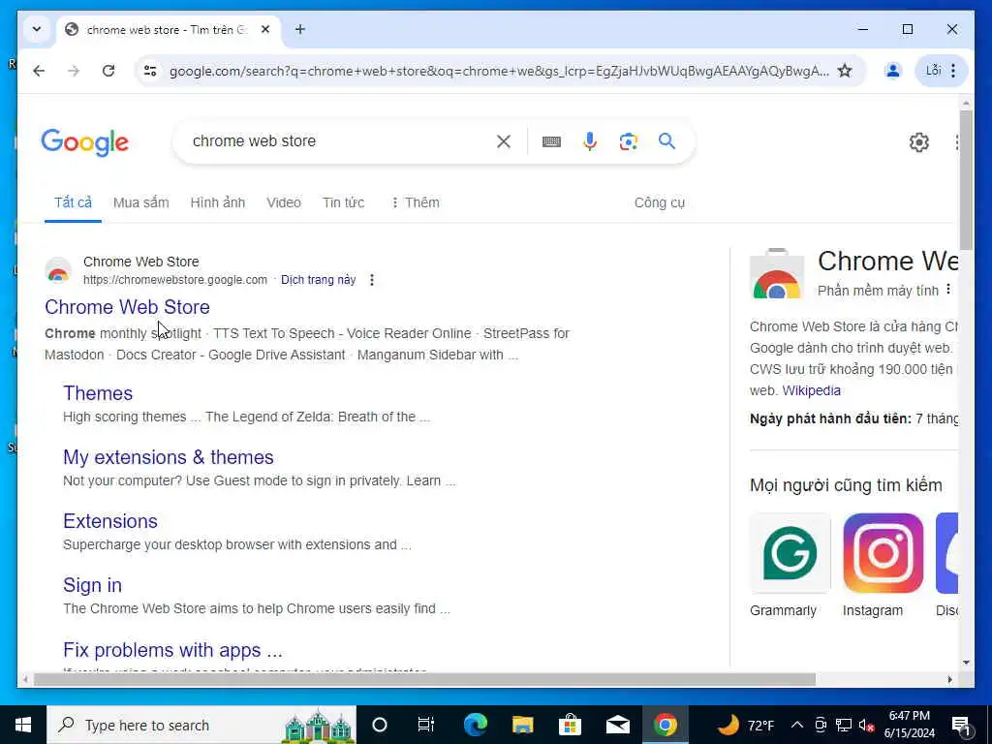Expand hidden system tray icons chevron
This screenshot has height=744, width=992.
click(x=797, y=725)
